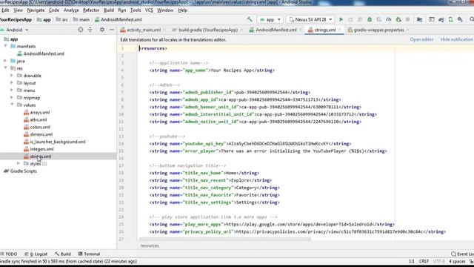474x267 pixels.
Task: Open the Refactor menu
Action: (91, 10)
